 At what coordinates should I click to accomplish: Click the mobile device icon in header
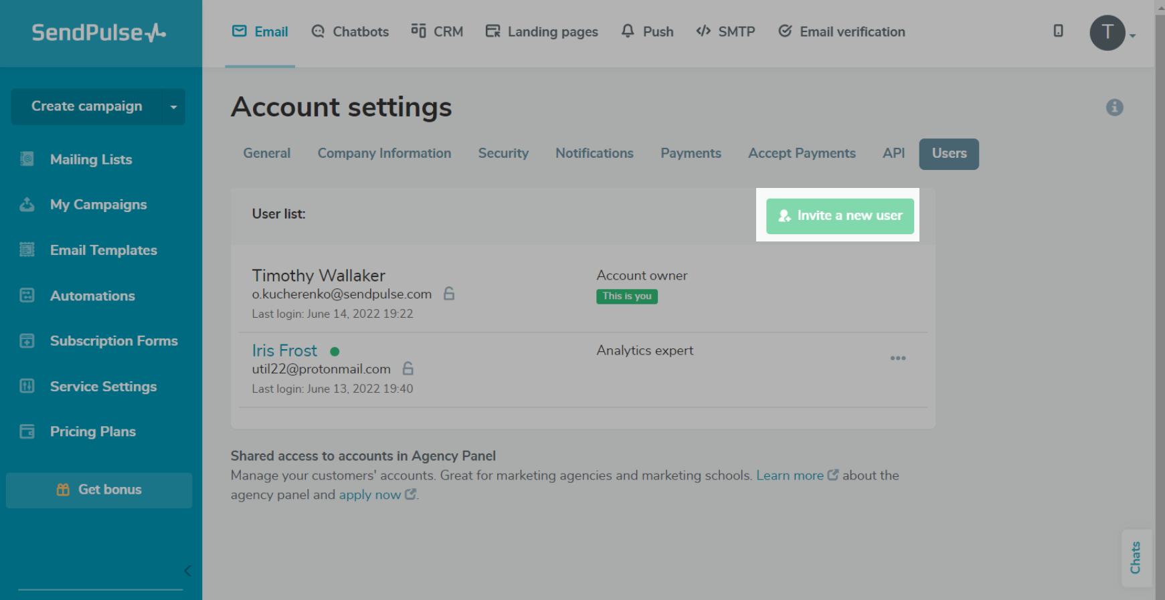[x=1058, y=31]
